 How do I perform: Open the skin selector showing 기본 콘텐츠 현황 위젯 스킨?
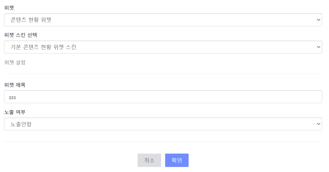coord(163,47)
